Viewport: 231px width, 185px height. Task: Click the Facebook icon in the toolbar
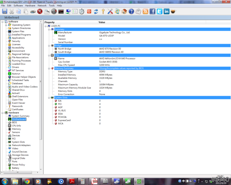[x=152, y=12]
